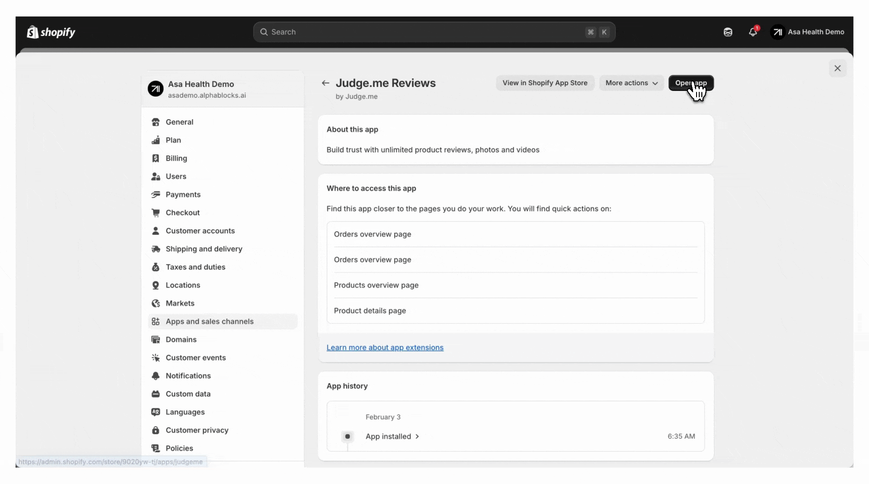Click the Notifications bell icon in the sidebar
The width and height of the screenshot is (869, 484).
click(x=155, y=376)
